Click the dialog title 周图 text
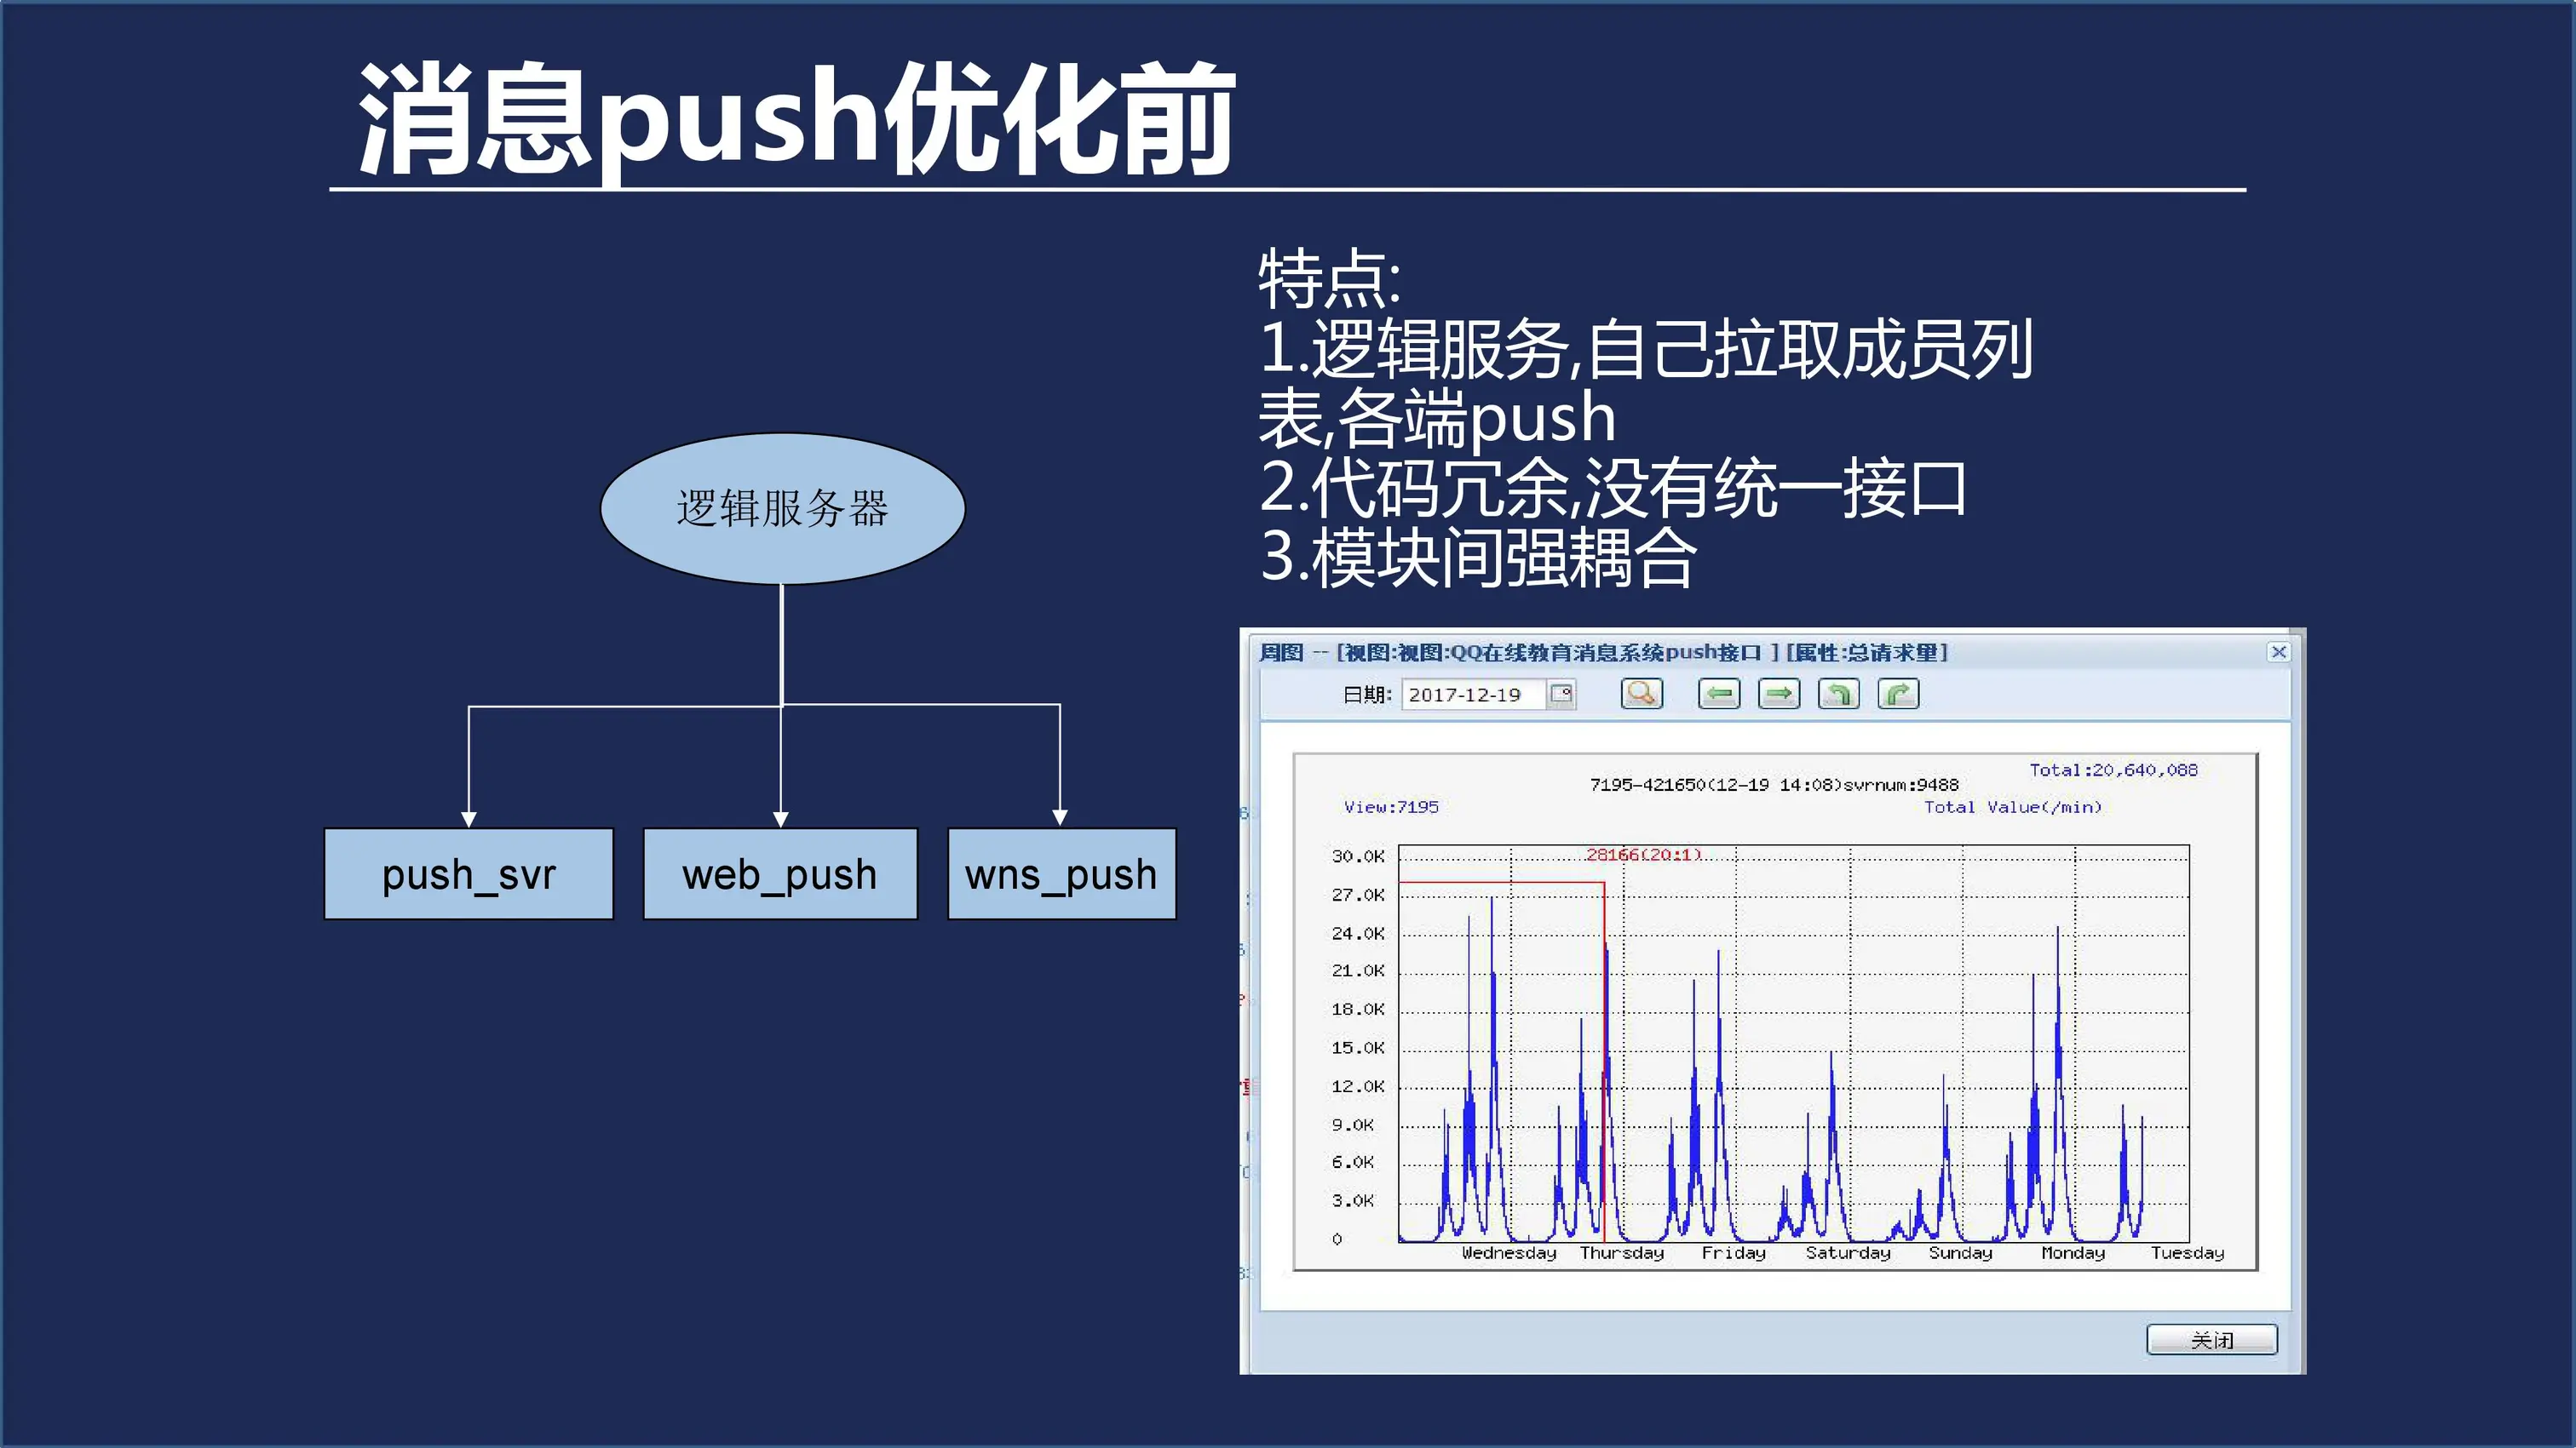The height and width of the screenshot is (1448, 2576). [1280, 653]
